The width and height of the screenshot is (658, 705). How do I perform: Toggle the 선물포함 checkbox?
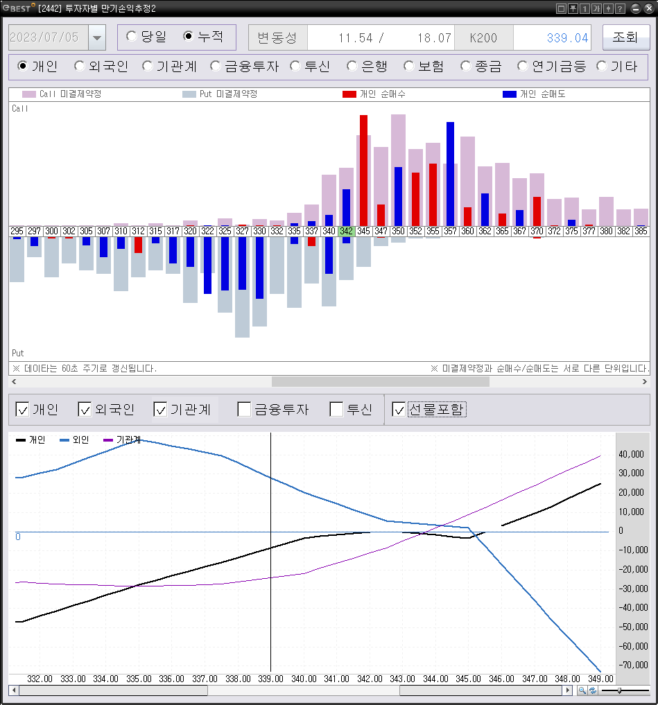[x=399, y=409]
